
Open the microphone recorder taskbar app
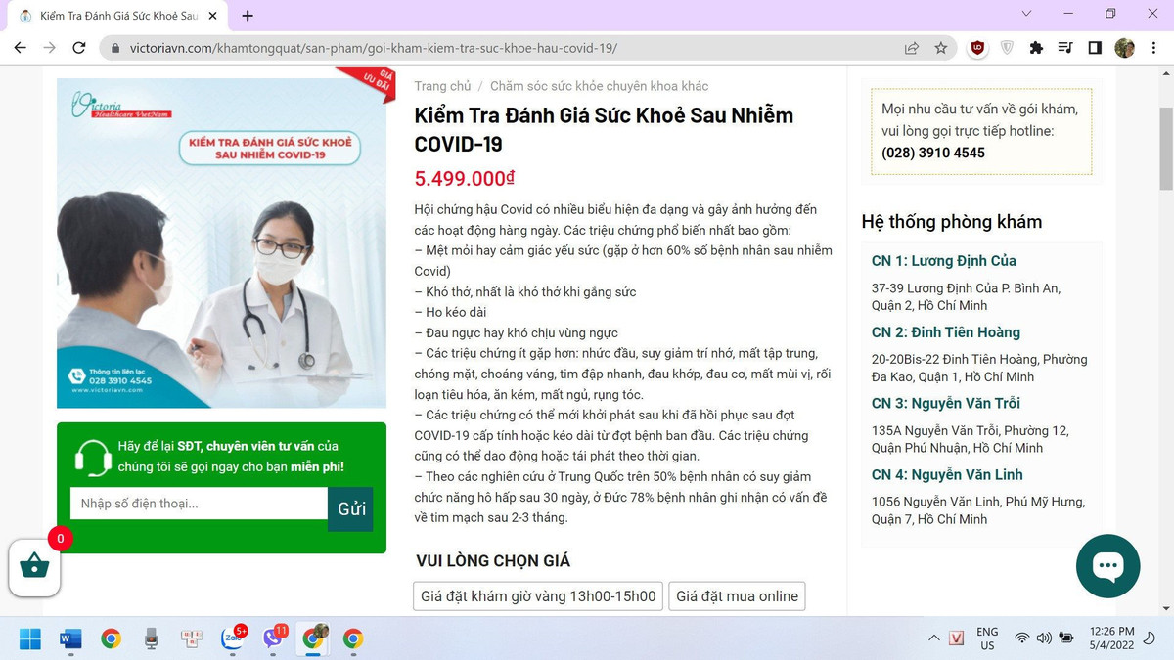click(x=151, y=639)
